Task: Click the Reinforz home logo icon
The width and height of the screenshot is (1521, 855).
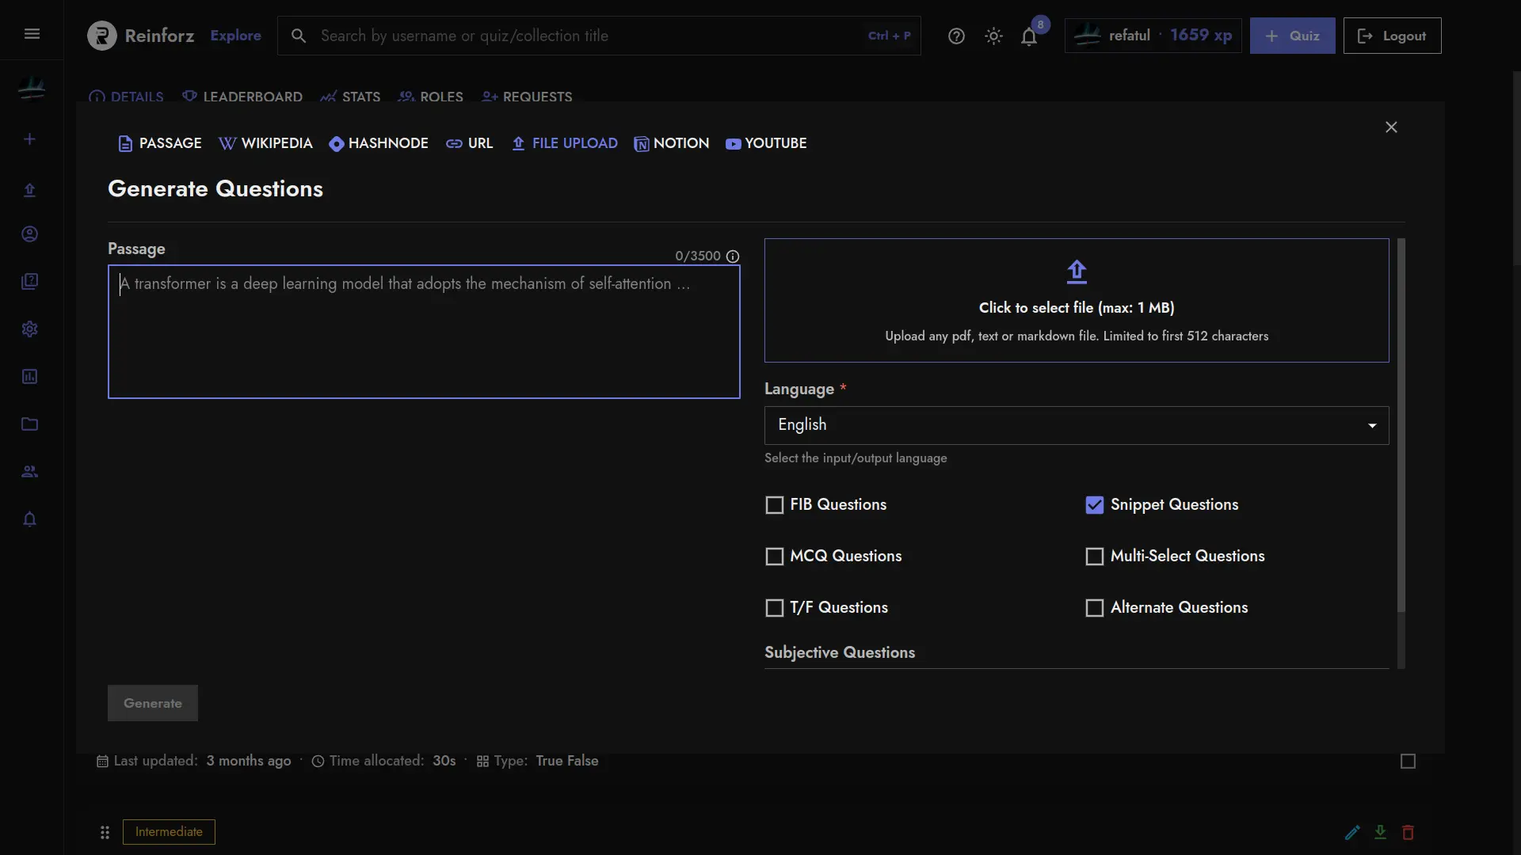Action: click(101, 35)
